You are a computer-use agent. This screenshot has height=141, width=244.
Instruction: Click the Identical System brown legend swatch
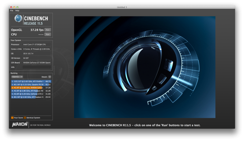click(x=25, y=118)
